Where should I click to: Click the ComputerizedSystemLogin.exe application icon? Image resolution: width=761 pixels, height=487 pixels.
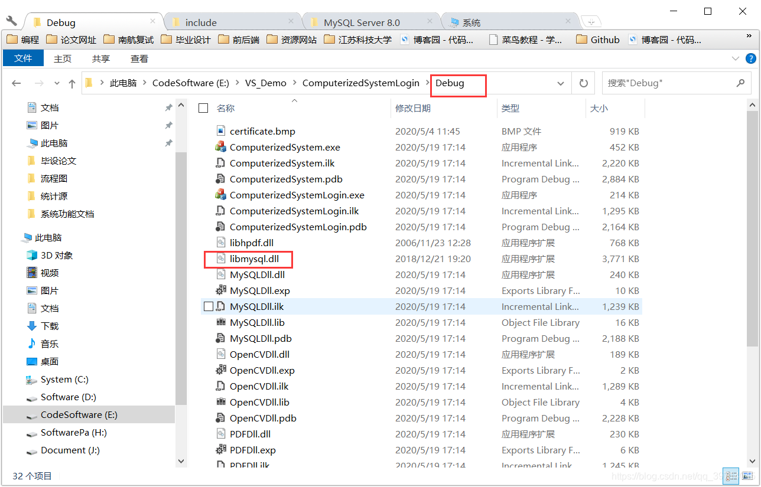click(220, 195)
